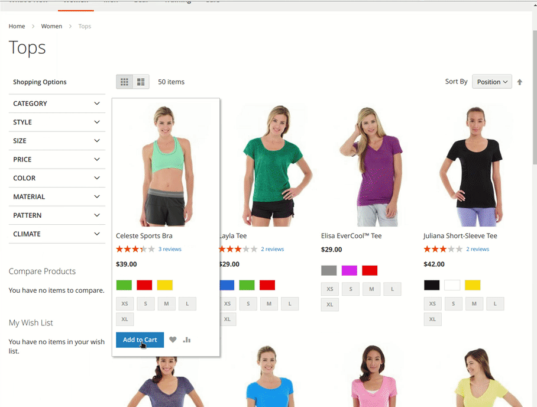Viewport: 537px width, 407px height.
Task: Open Juliana Short-Sleeve Tee product link
Action: coord(460,235)
